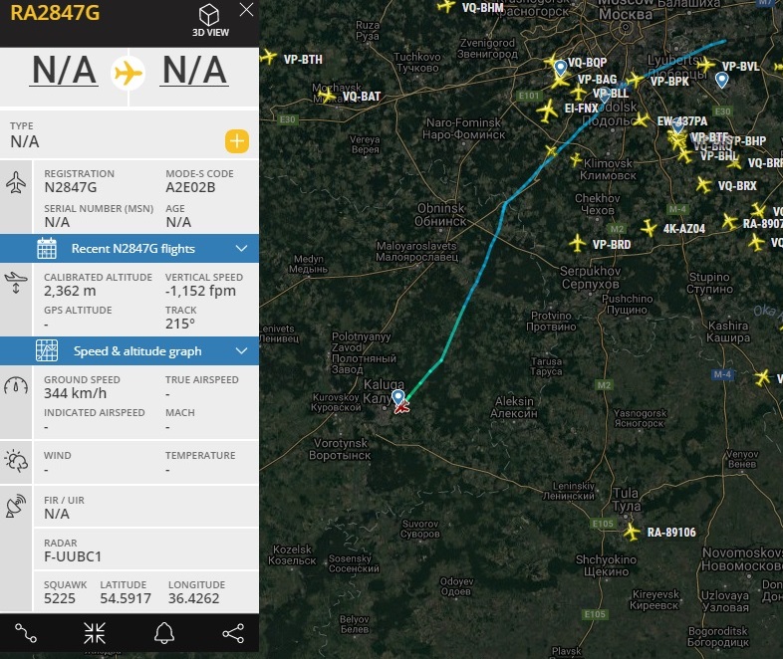Click the bell alert icon
Viewport: 783px width, 659px height.
(163, 632)
